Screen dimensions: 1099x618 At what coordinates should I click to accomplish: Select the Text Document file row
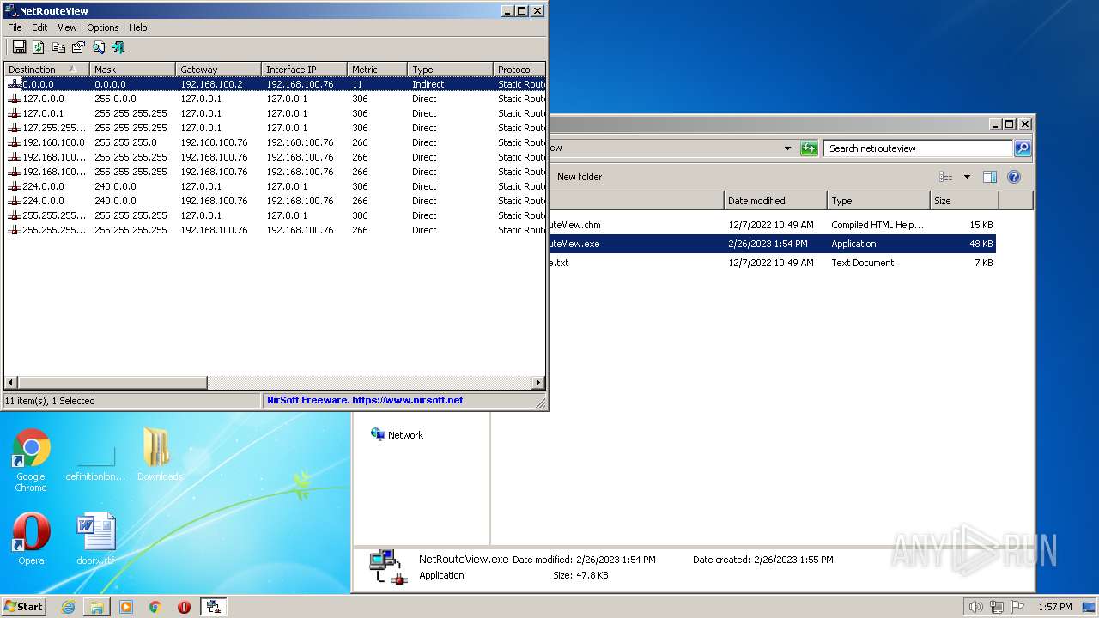pos(771,263)
